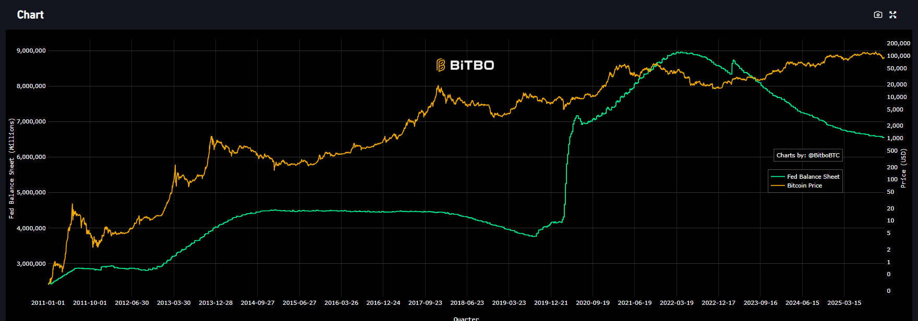This screenshot has width=918, height=321.
Task: Select the 2011-10-01 x-axis label
Action: coord(90,303)
